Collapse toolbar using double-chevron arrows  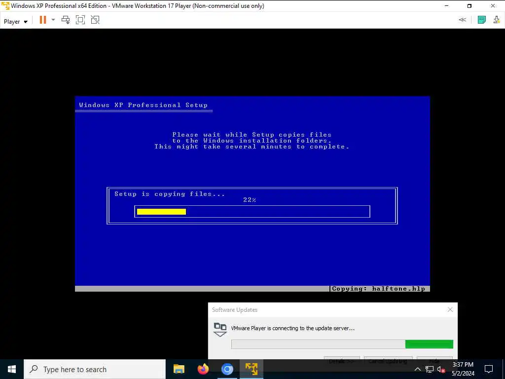(462, 20)
